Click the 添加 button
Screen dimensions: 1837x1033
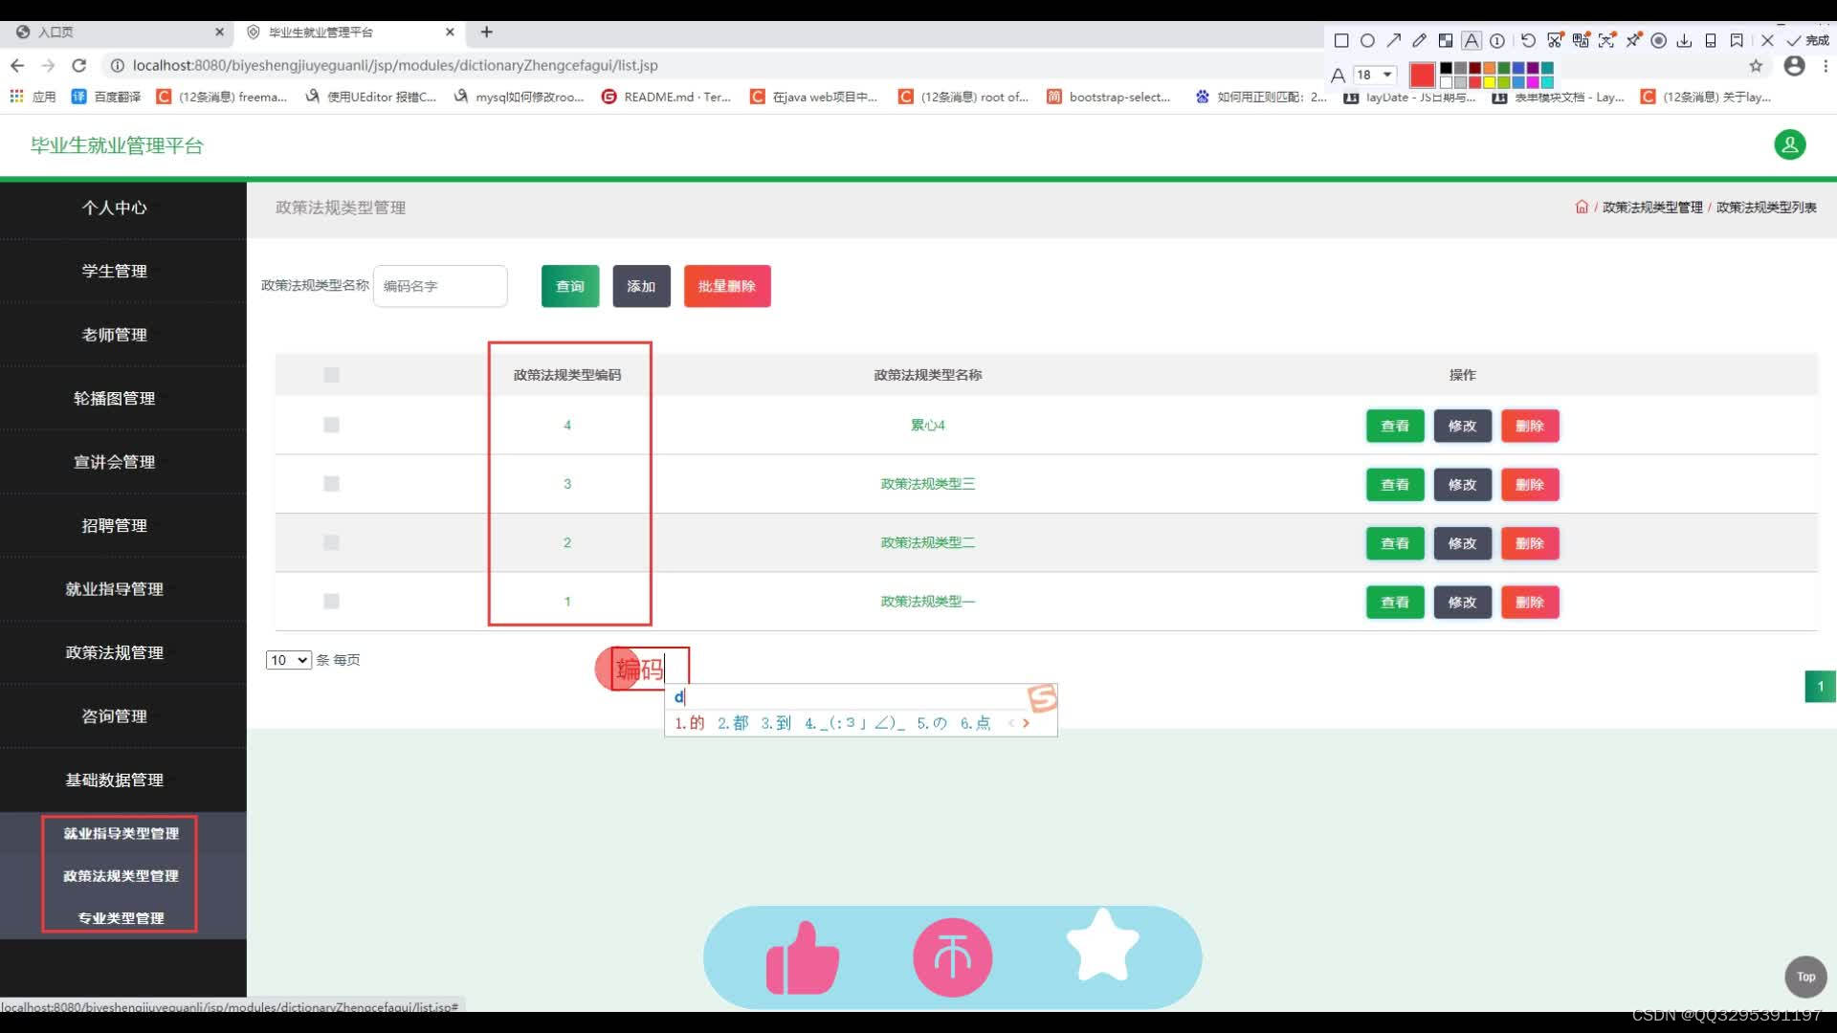click(x=641, y=286)
